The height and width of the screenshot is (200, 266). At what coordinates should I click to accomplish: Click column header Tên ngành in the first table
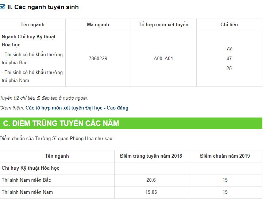(32, 25)
